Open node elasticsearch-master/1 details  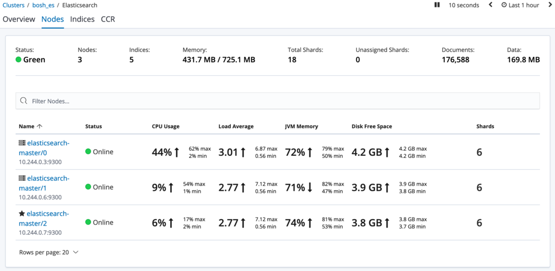coord(44,183)
